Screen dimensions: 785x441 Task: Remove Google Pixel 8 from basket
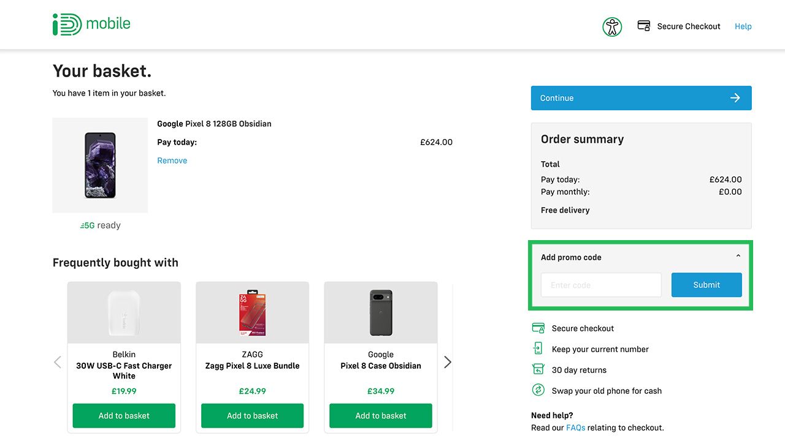click(172, 160)
